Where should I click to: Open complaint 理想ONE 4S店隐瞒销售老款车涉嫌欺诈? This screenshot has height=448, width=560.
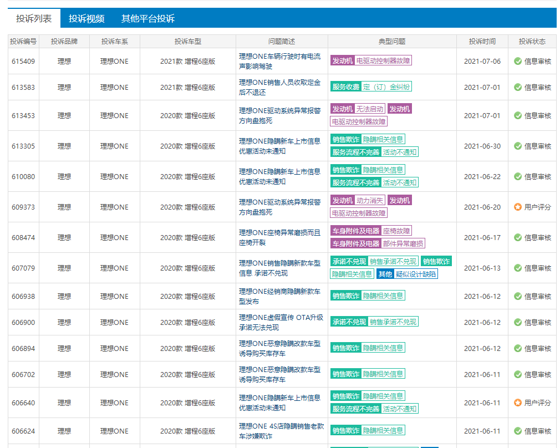click(x=282, y=431)
